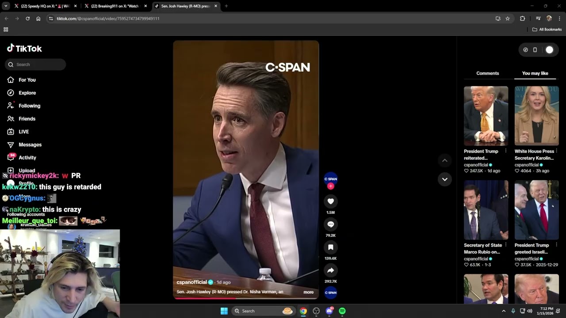Toggle the mobile device icon in top pill
Screen dimensions: 566x318
(x=535, y=50)
